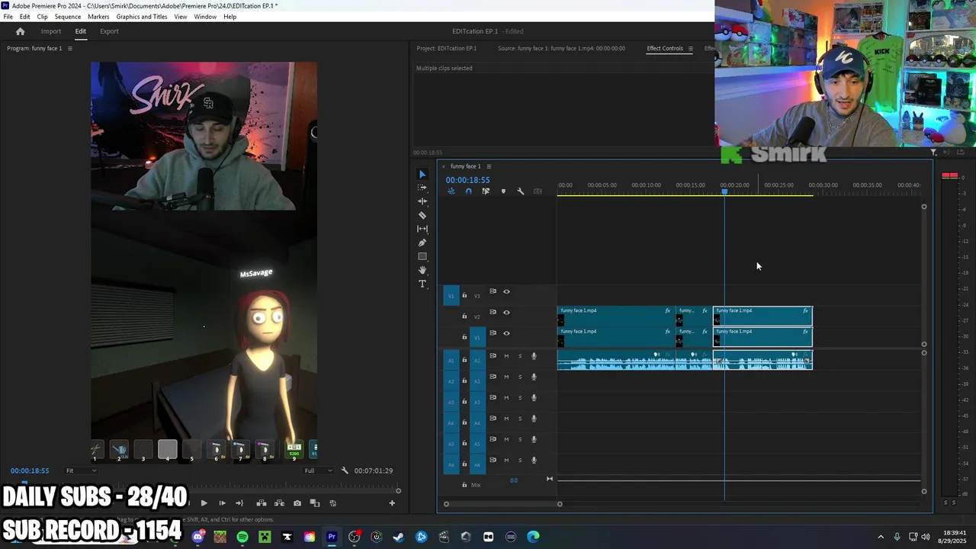Mute audio track A2
The width and height of the screenshot is (976, 549).
(506, 377)
